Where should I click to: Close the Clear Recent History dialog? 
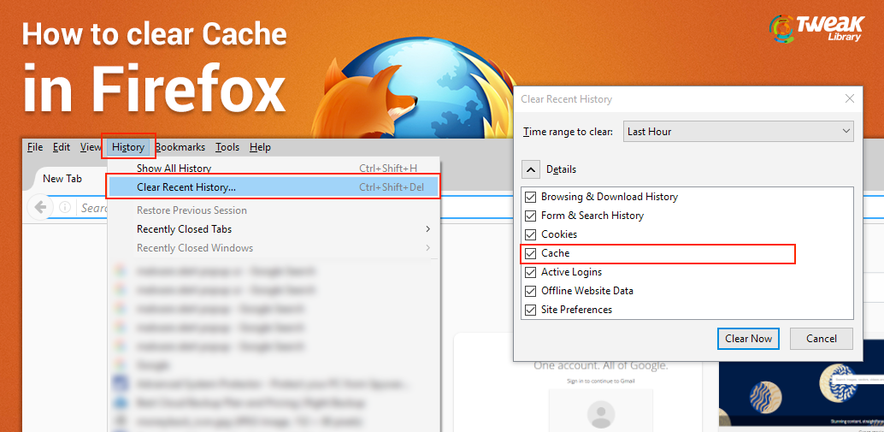pyautogui.click(x=850, y=98)
